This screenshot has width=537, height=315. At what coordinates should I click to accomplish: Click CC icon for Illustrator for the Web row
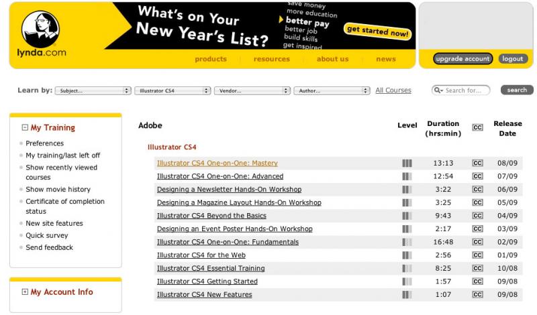[477, 255]
